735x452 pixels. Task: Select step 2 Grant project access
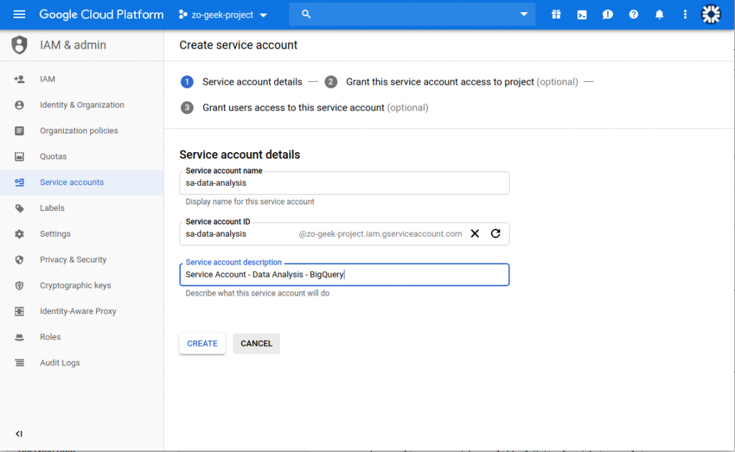coord(451,82)
